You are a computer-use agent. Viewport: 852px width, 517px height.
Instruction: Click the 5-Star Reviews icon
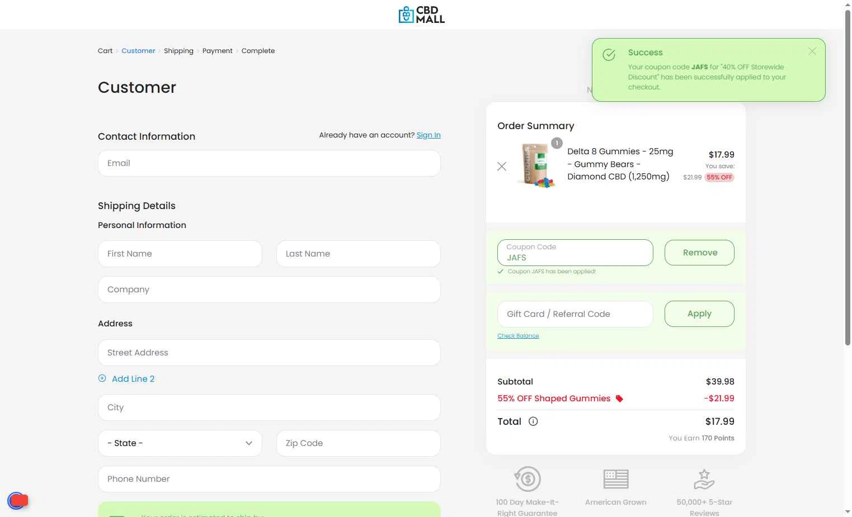pos(704,479)
